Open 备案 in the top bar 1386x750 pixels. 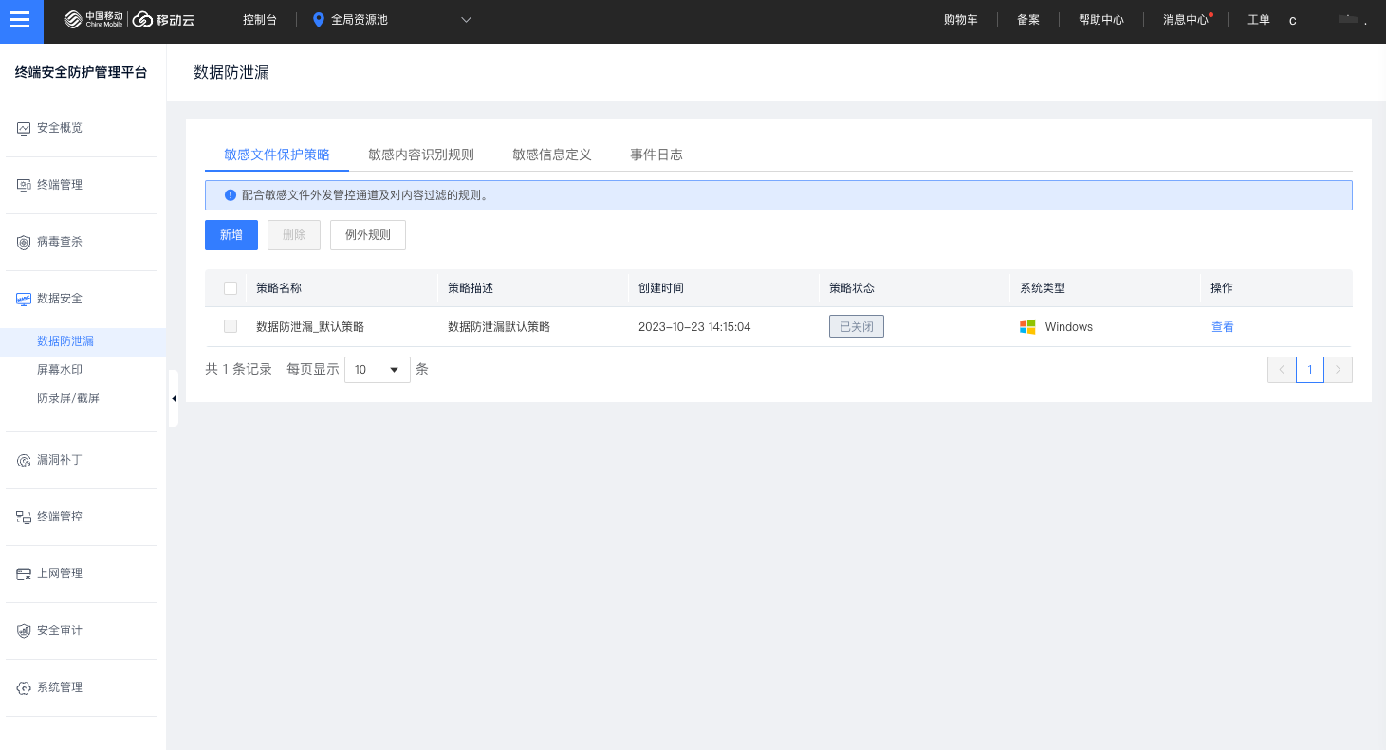(1028, 20)
